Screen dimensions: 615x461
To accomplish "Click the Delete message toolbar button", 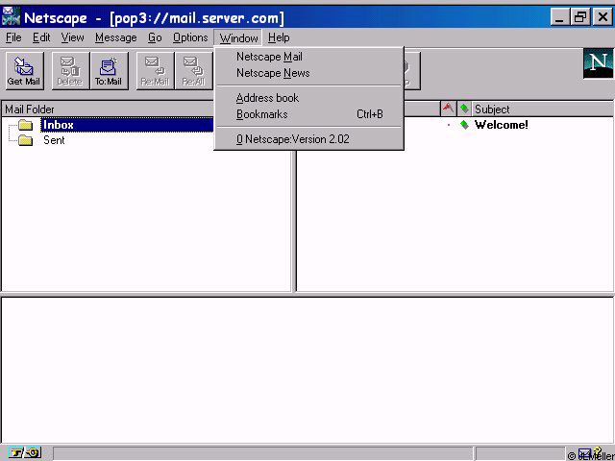I will coord(70,71).
